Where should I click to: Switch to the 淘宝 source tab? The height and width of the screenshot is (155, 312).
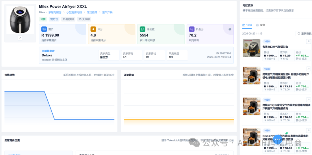tap(261, 25)
